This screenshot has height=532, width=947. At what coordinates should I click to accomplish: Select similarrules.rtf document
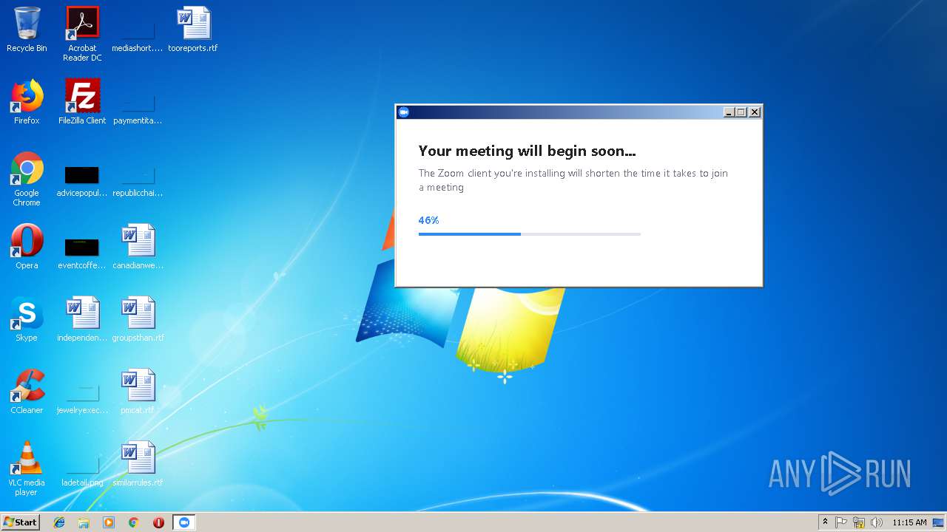[138, 464]
